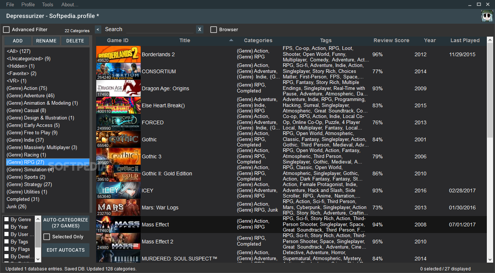Click the profile avatar icon in title bar
Viewport: 495px width, 273px height.
(x=487, y=16)
